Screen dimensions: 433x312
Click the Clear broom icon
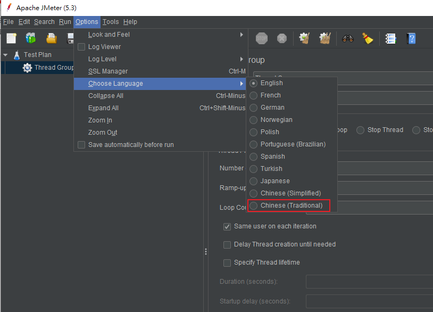[304, 38]
